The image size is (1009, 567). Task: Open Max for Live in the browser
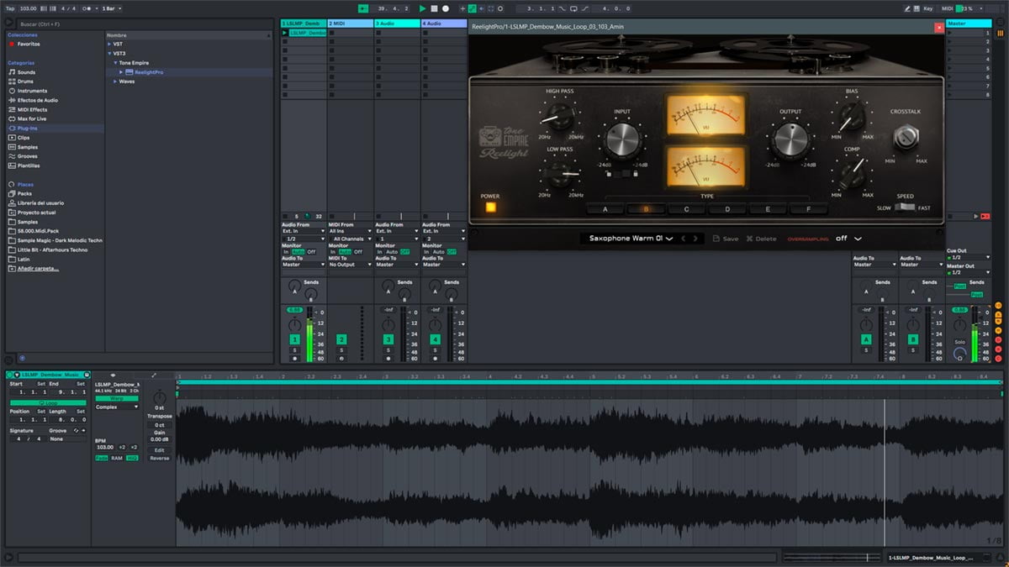pyautogui.click(x=32, y=118)
